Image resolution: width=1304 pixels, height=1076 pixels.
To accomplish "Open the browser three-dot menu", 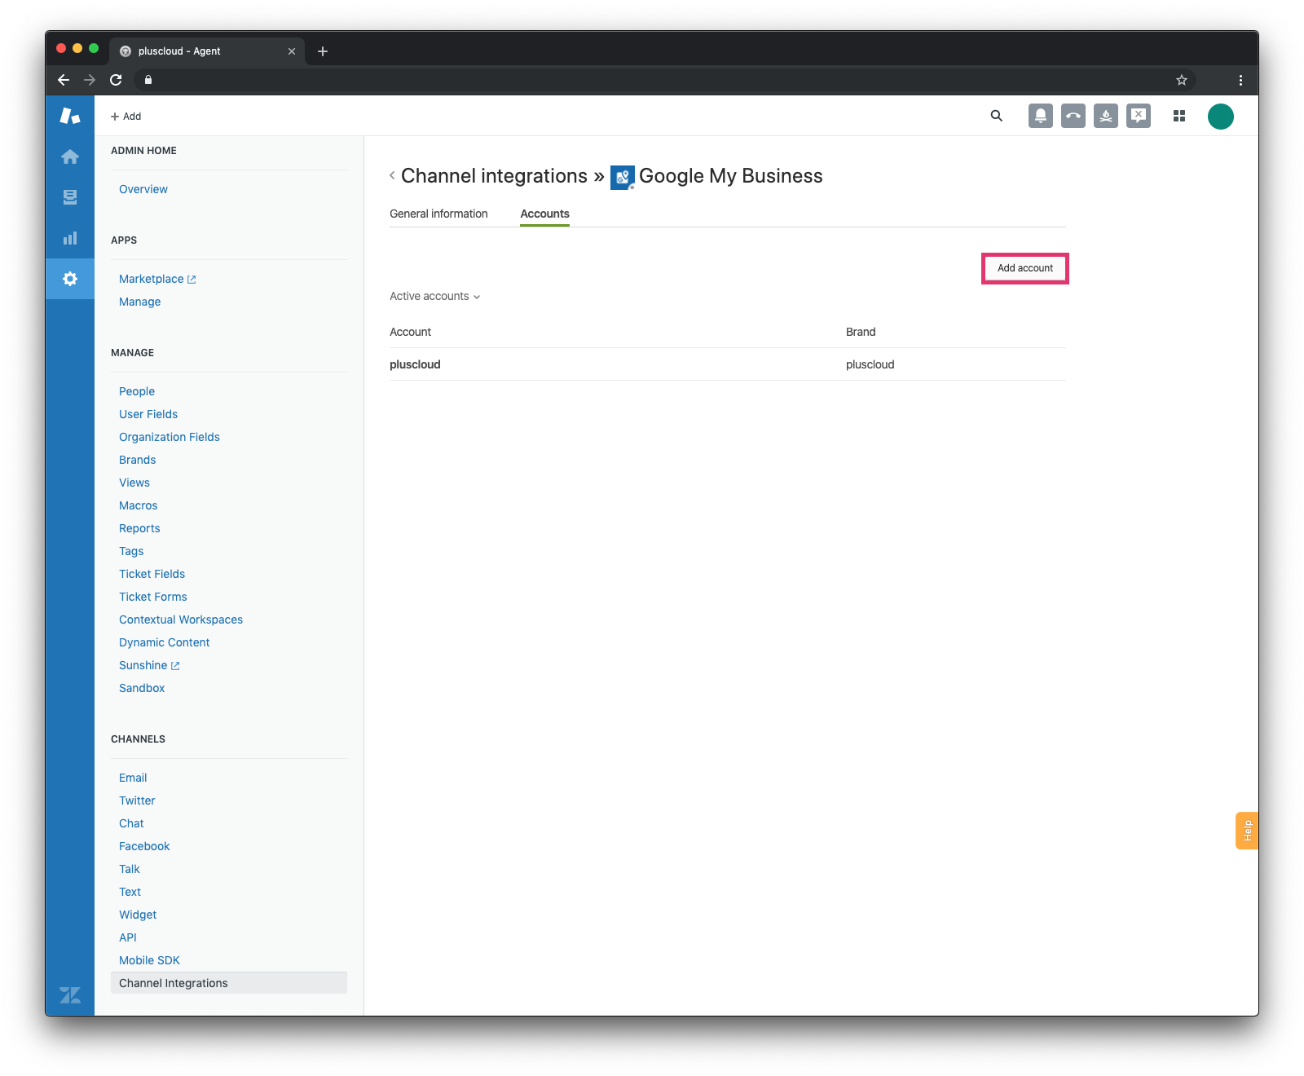I will pos(1240,80).
